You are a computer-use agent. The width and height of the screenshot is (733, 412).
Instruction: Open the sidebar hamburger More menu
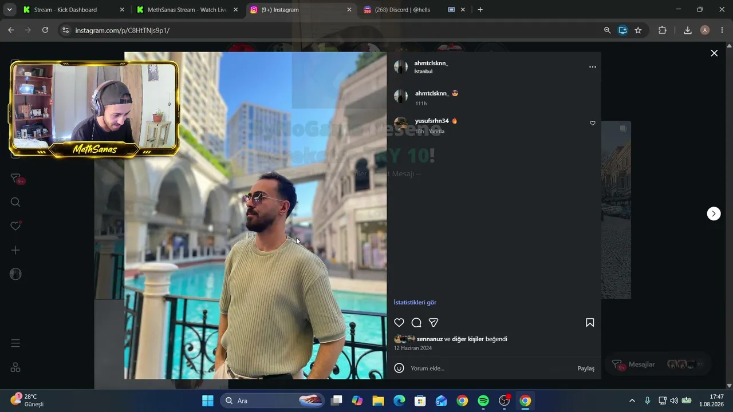15,343
